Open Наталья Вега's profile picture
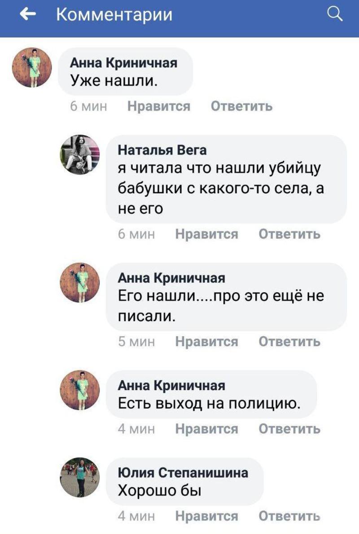This screenshot has width=359, height=534. [x=79, y=154]
